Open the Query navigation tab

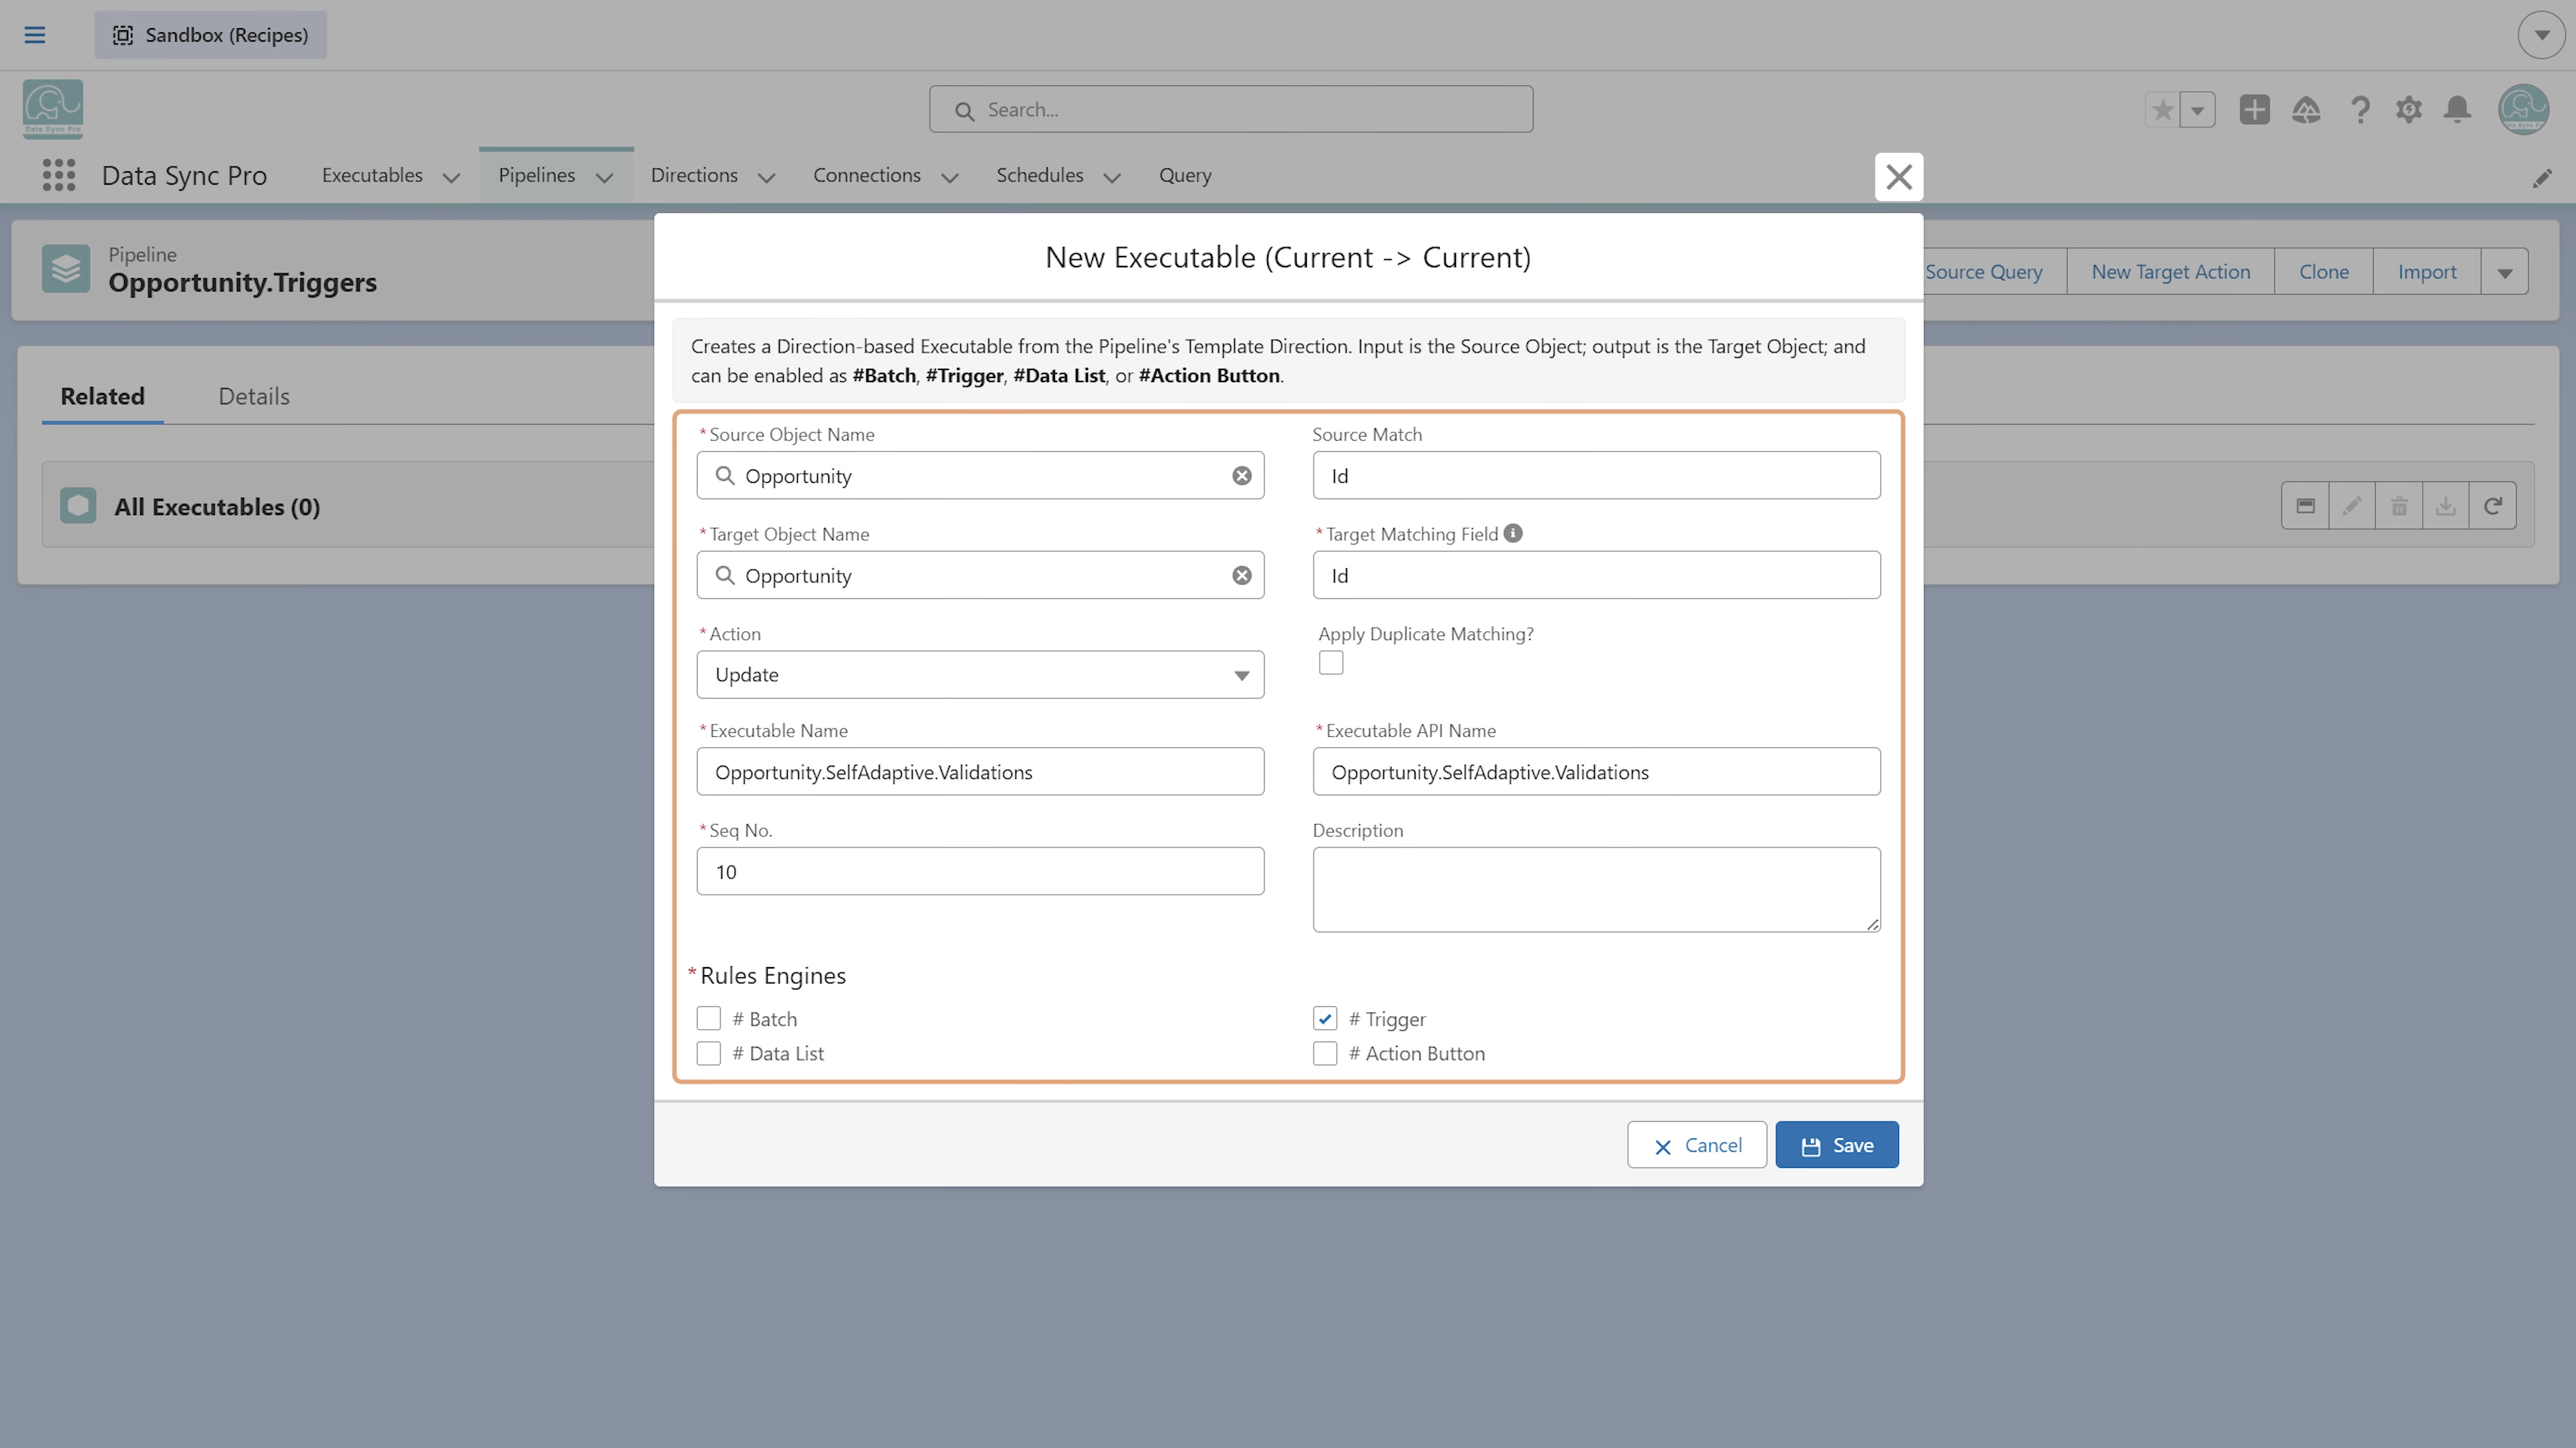point(1185,175)
